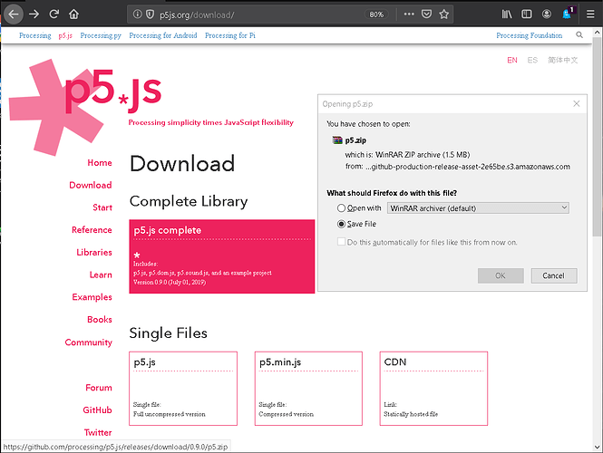
Task: Reset the 80% zoom level indicator
Action: 376,14
